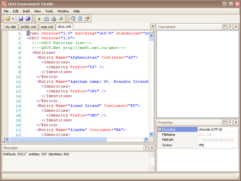
Task: Click the Open folder toolbar icon
Action: 8,19
